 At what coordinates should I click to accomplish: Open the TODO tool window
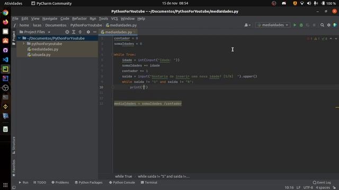[x=40, y=183]
